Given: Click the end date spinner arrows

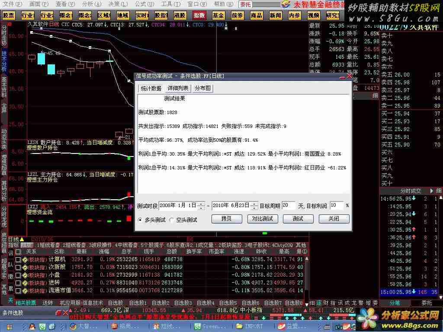Looking at the screenshot, I should 254,205.
